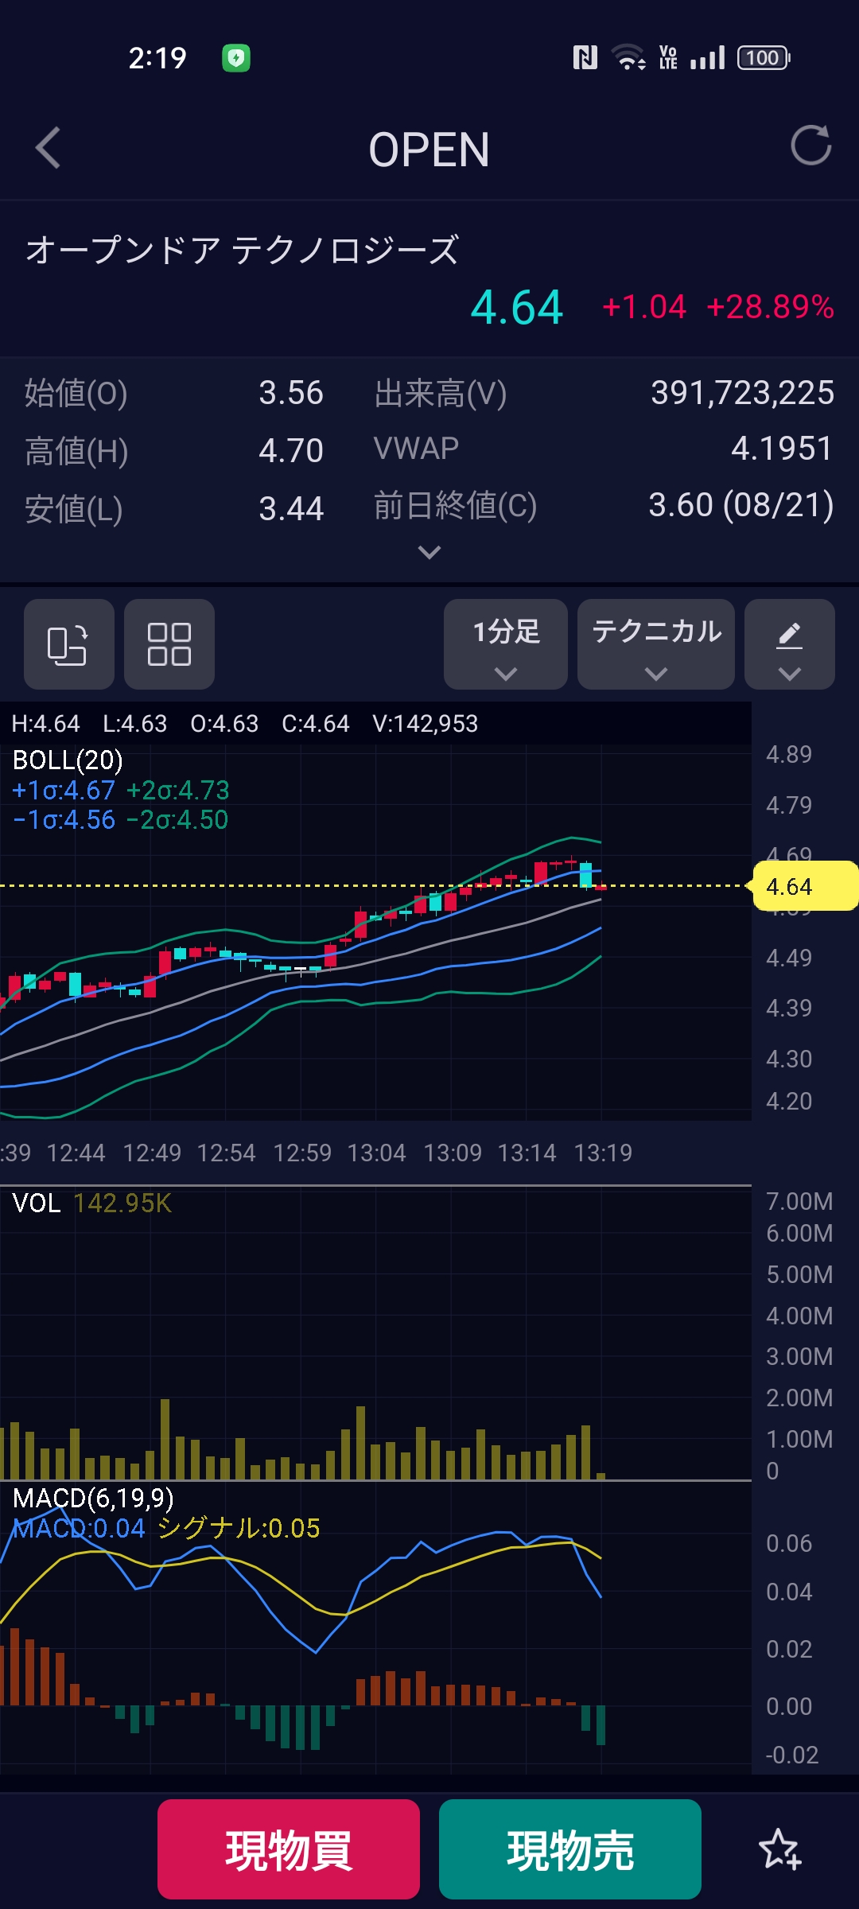Tap the H:4.64 candle high readout
Viewport: 859px width, 1909px height.
tap(46, 723)
